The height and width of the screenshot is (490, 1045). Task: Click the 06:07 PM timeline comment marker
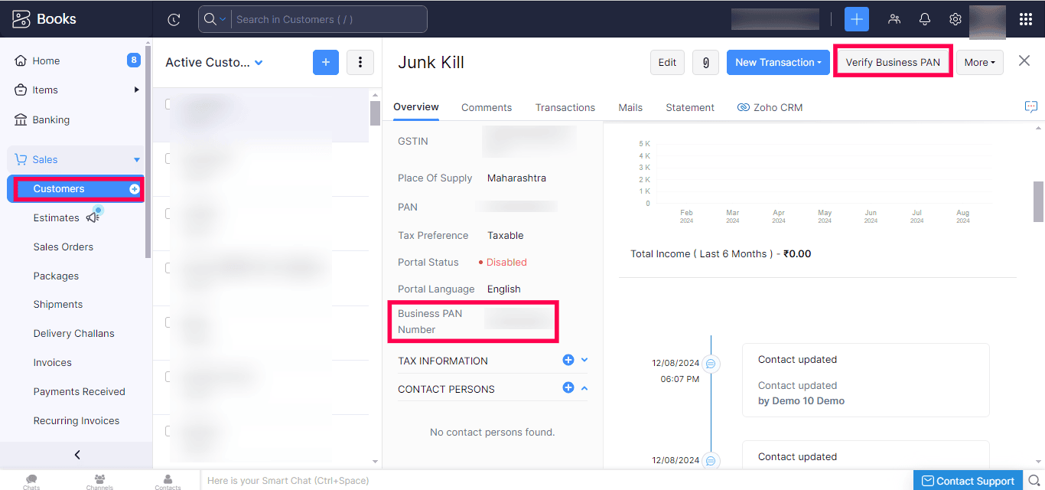tap(711, 363)
